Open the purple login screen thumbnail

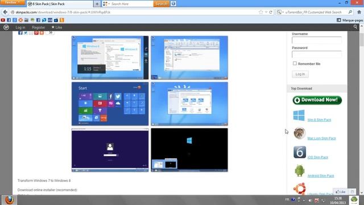[110, 150]
